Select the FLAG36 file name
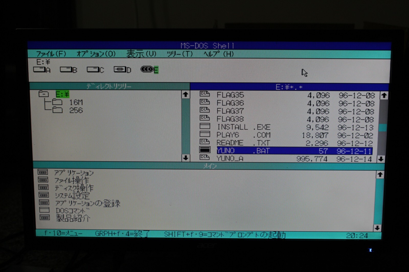 tap(230, 103)
